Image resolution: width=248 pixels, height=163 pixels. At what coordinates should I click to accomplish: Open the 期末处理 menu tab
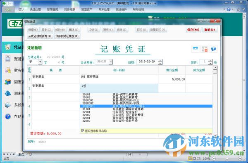[104, 9]
